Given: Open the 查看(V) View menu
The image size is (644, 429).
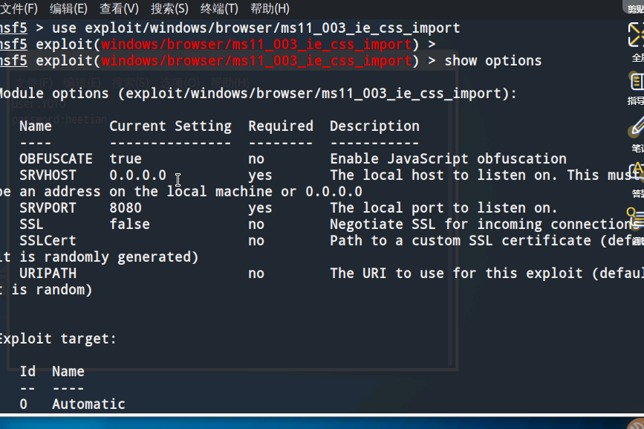Looking at the screenshot, I should click(x=119, y=8).
